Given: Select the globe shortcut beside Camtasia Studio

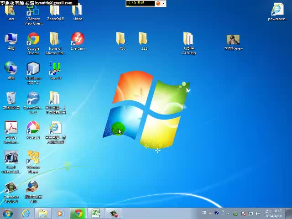Looking at the screenshot, I should [x=33, y=192].
